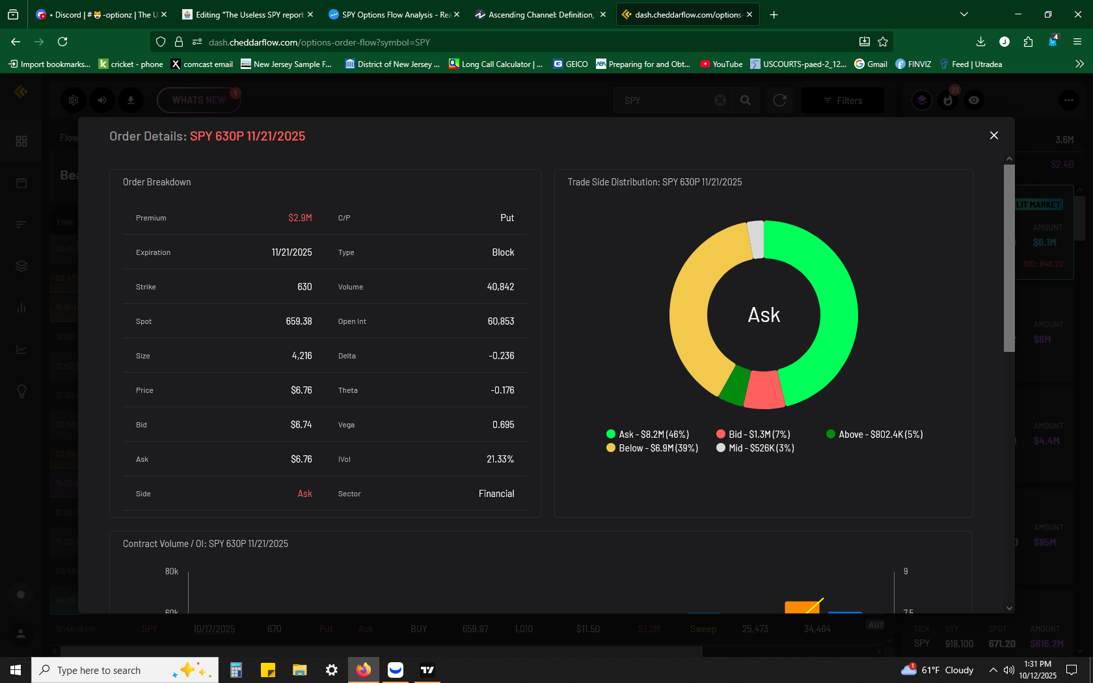1093x683 pixels.
Task: Click the search magnifier icon
Action: (x=746, y=100)
